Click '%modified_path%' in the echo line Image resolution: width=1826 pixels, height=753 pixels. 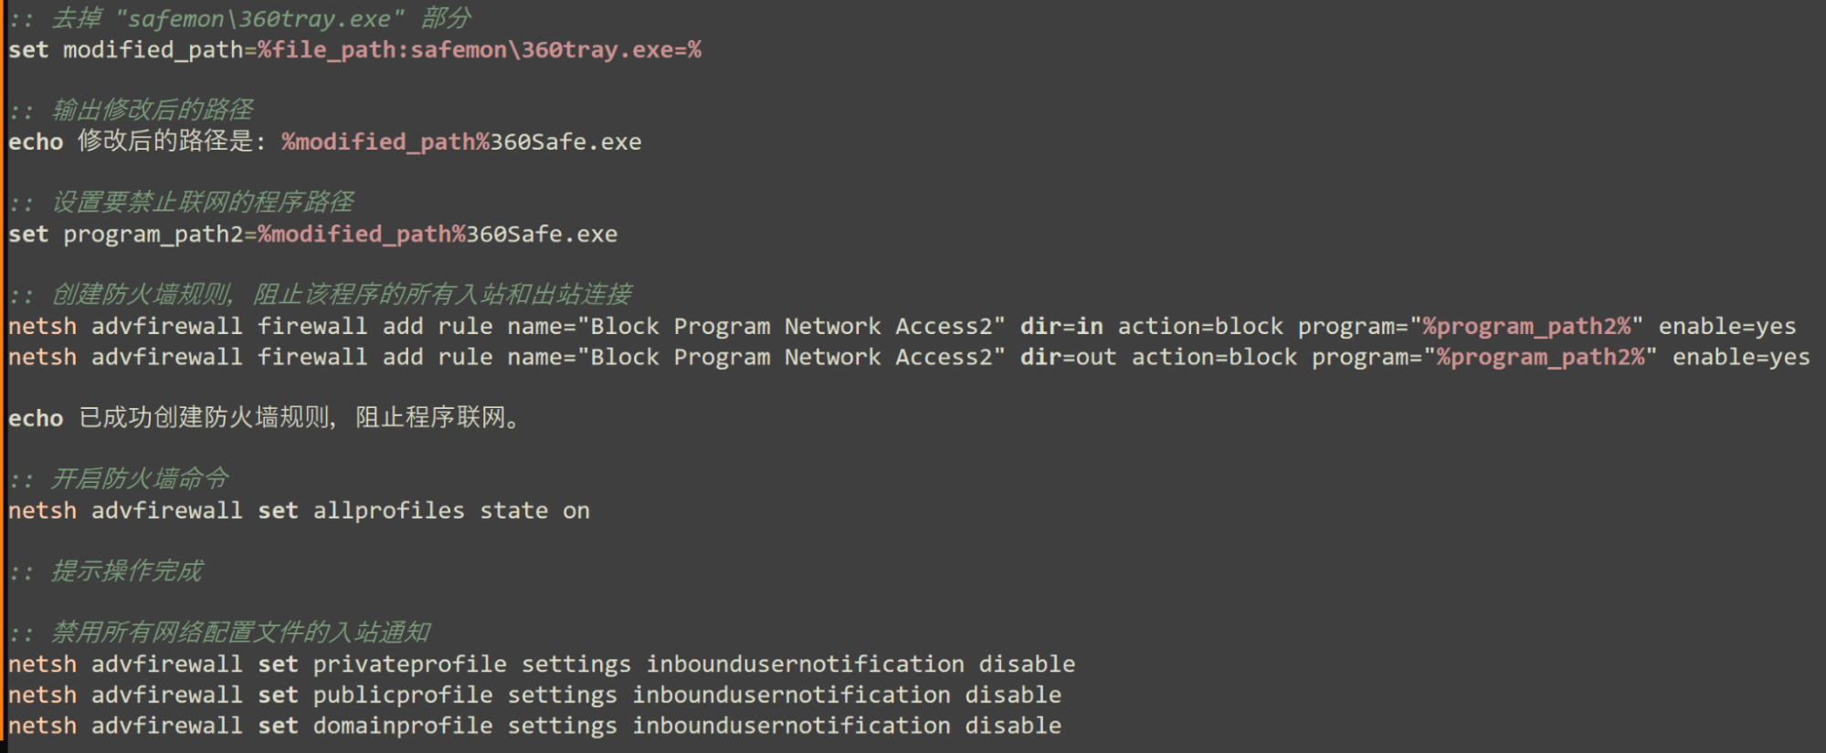coord(385,142)
